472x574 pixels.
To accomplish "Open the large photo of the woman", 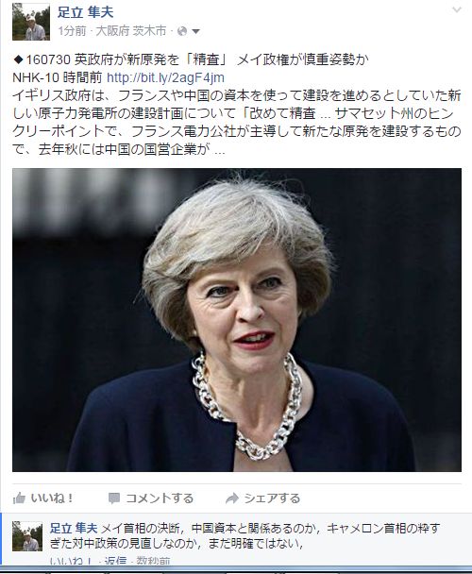I will [237, 320].
